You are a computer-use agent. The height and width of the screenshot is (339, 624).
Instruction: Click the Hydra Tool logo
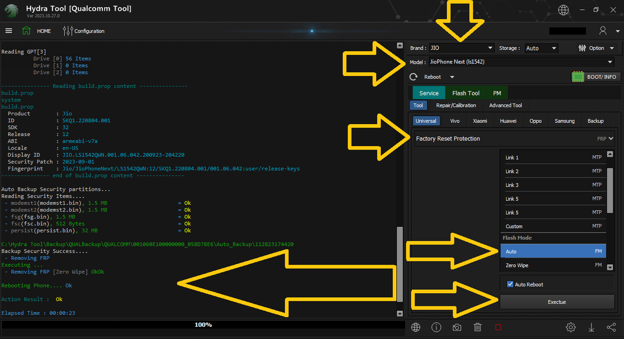(x=12, y=10)
